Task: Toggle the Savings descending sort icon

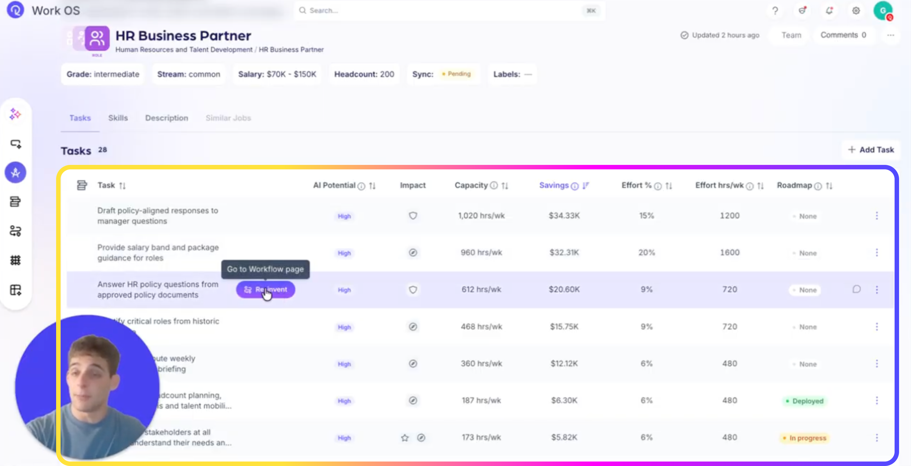Action: tap(586, 186)
